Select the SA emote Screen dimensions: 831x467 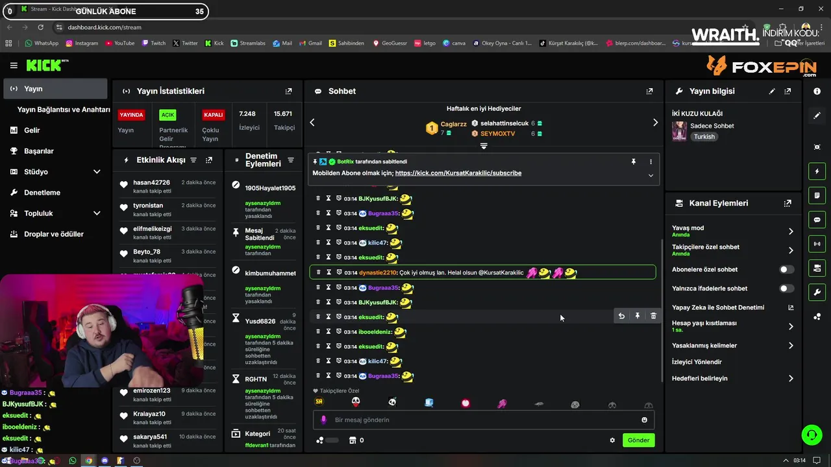(319, 402)
